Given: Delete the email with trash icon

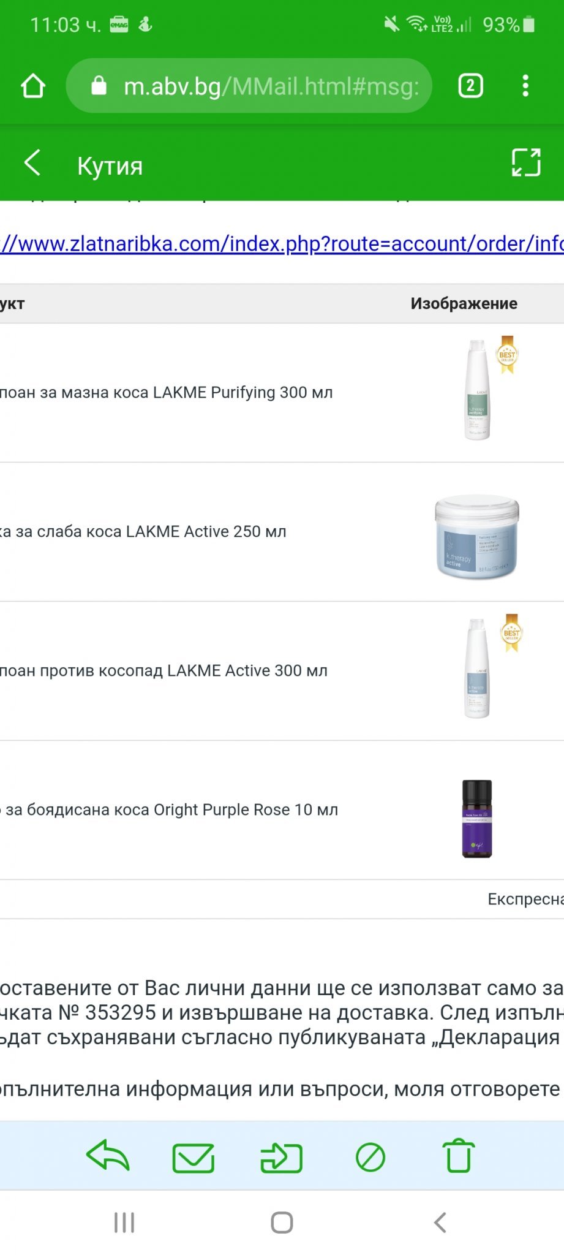Looking at the screenshot, I should 459,1156.
